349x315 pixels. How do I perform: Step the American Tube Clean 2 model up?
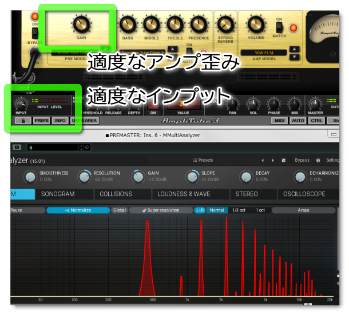tap(172, 49)
